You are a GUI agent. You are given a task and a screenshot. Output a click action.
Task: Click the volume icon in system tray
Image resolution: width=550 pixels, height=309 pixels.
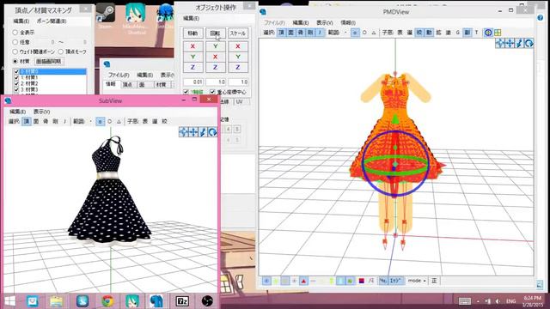point(498,301)
